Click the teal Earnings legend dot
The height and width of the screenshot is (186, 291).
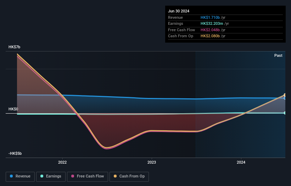tap(42, 176)
